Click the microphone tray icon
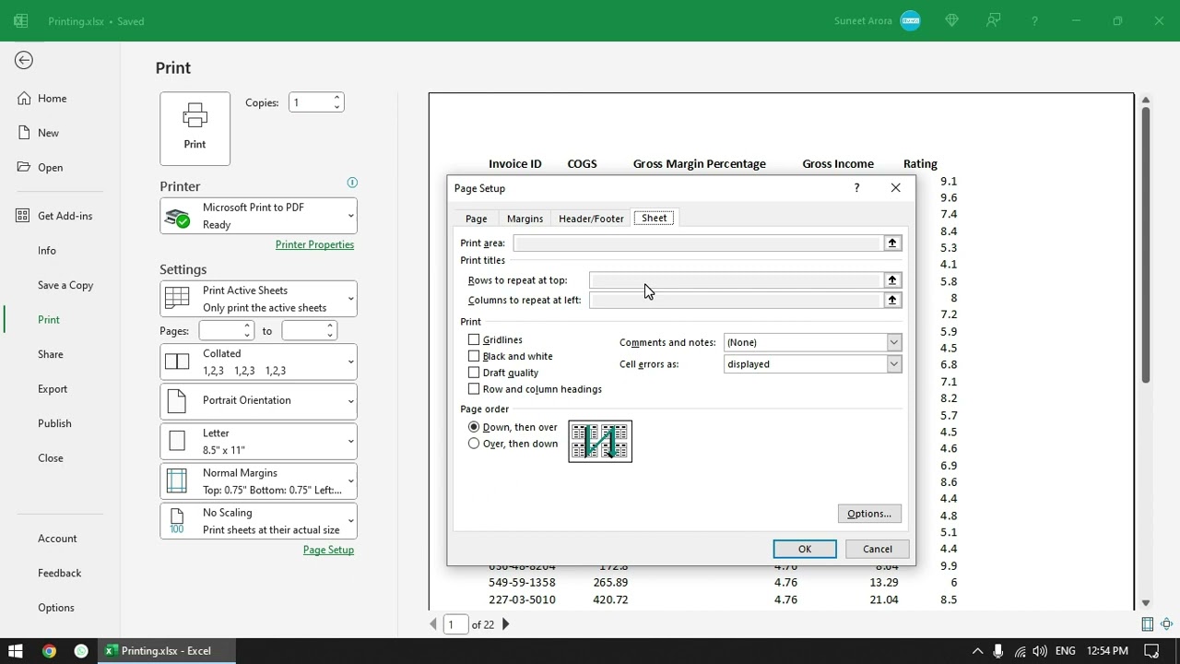Viewport: 1180px width, 664px height. 998,651
